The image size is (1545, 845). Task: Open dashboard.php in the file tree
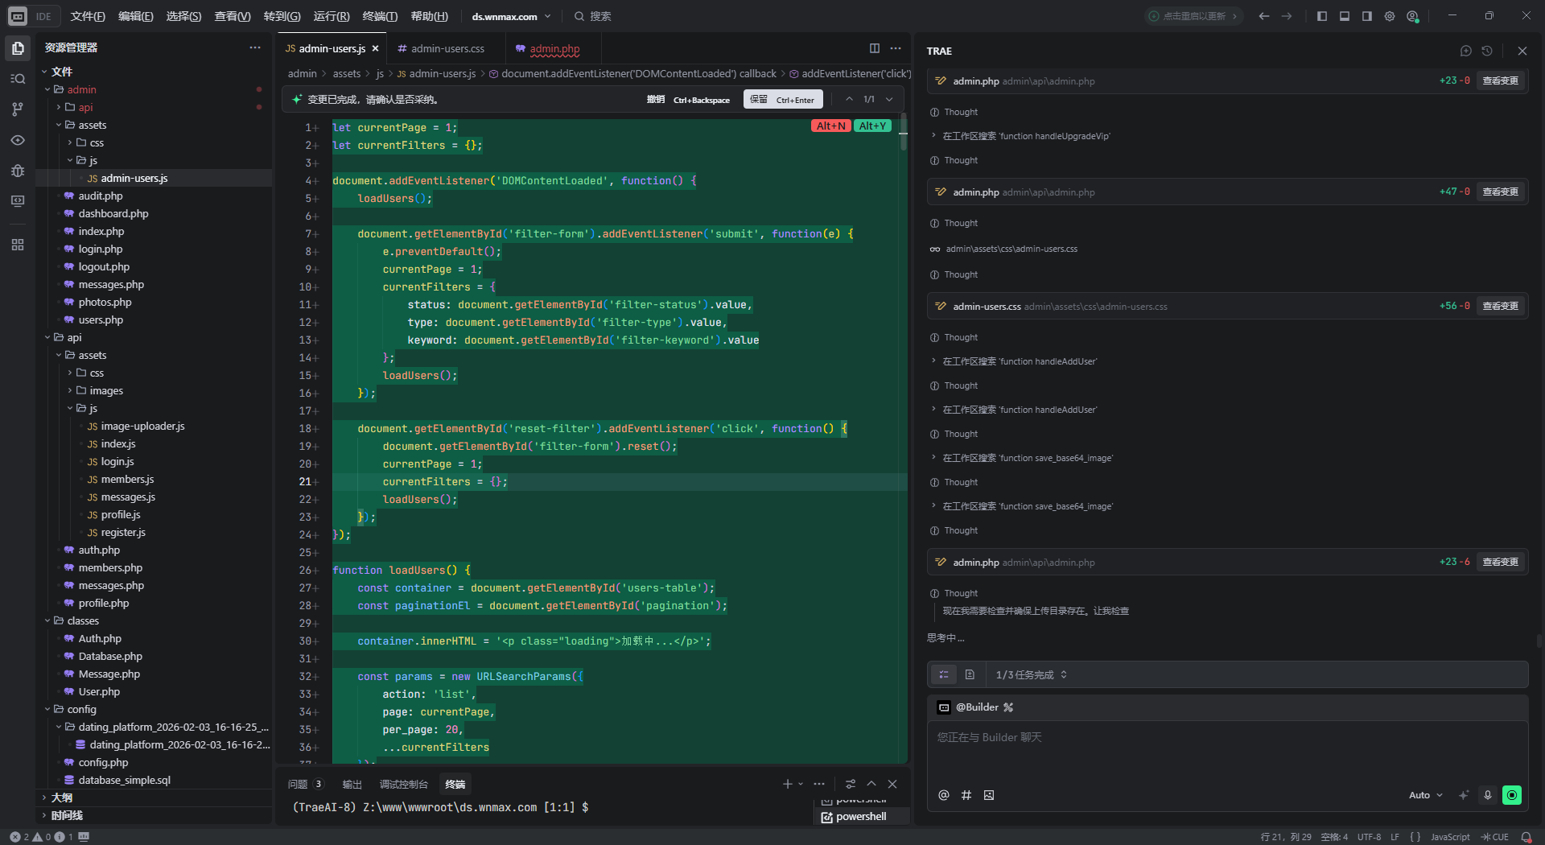[x=113, y=213]
